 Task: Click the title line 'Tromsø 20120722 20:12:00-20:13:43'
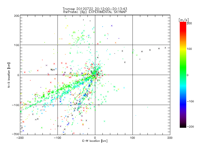[95, 9]
